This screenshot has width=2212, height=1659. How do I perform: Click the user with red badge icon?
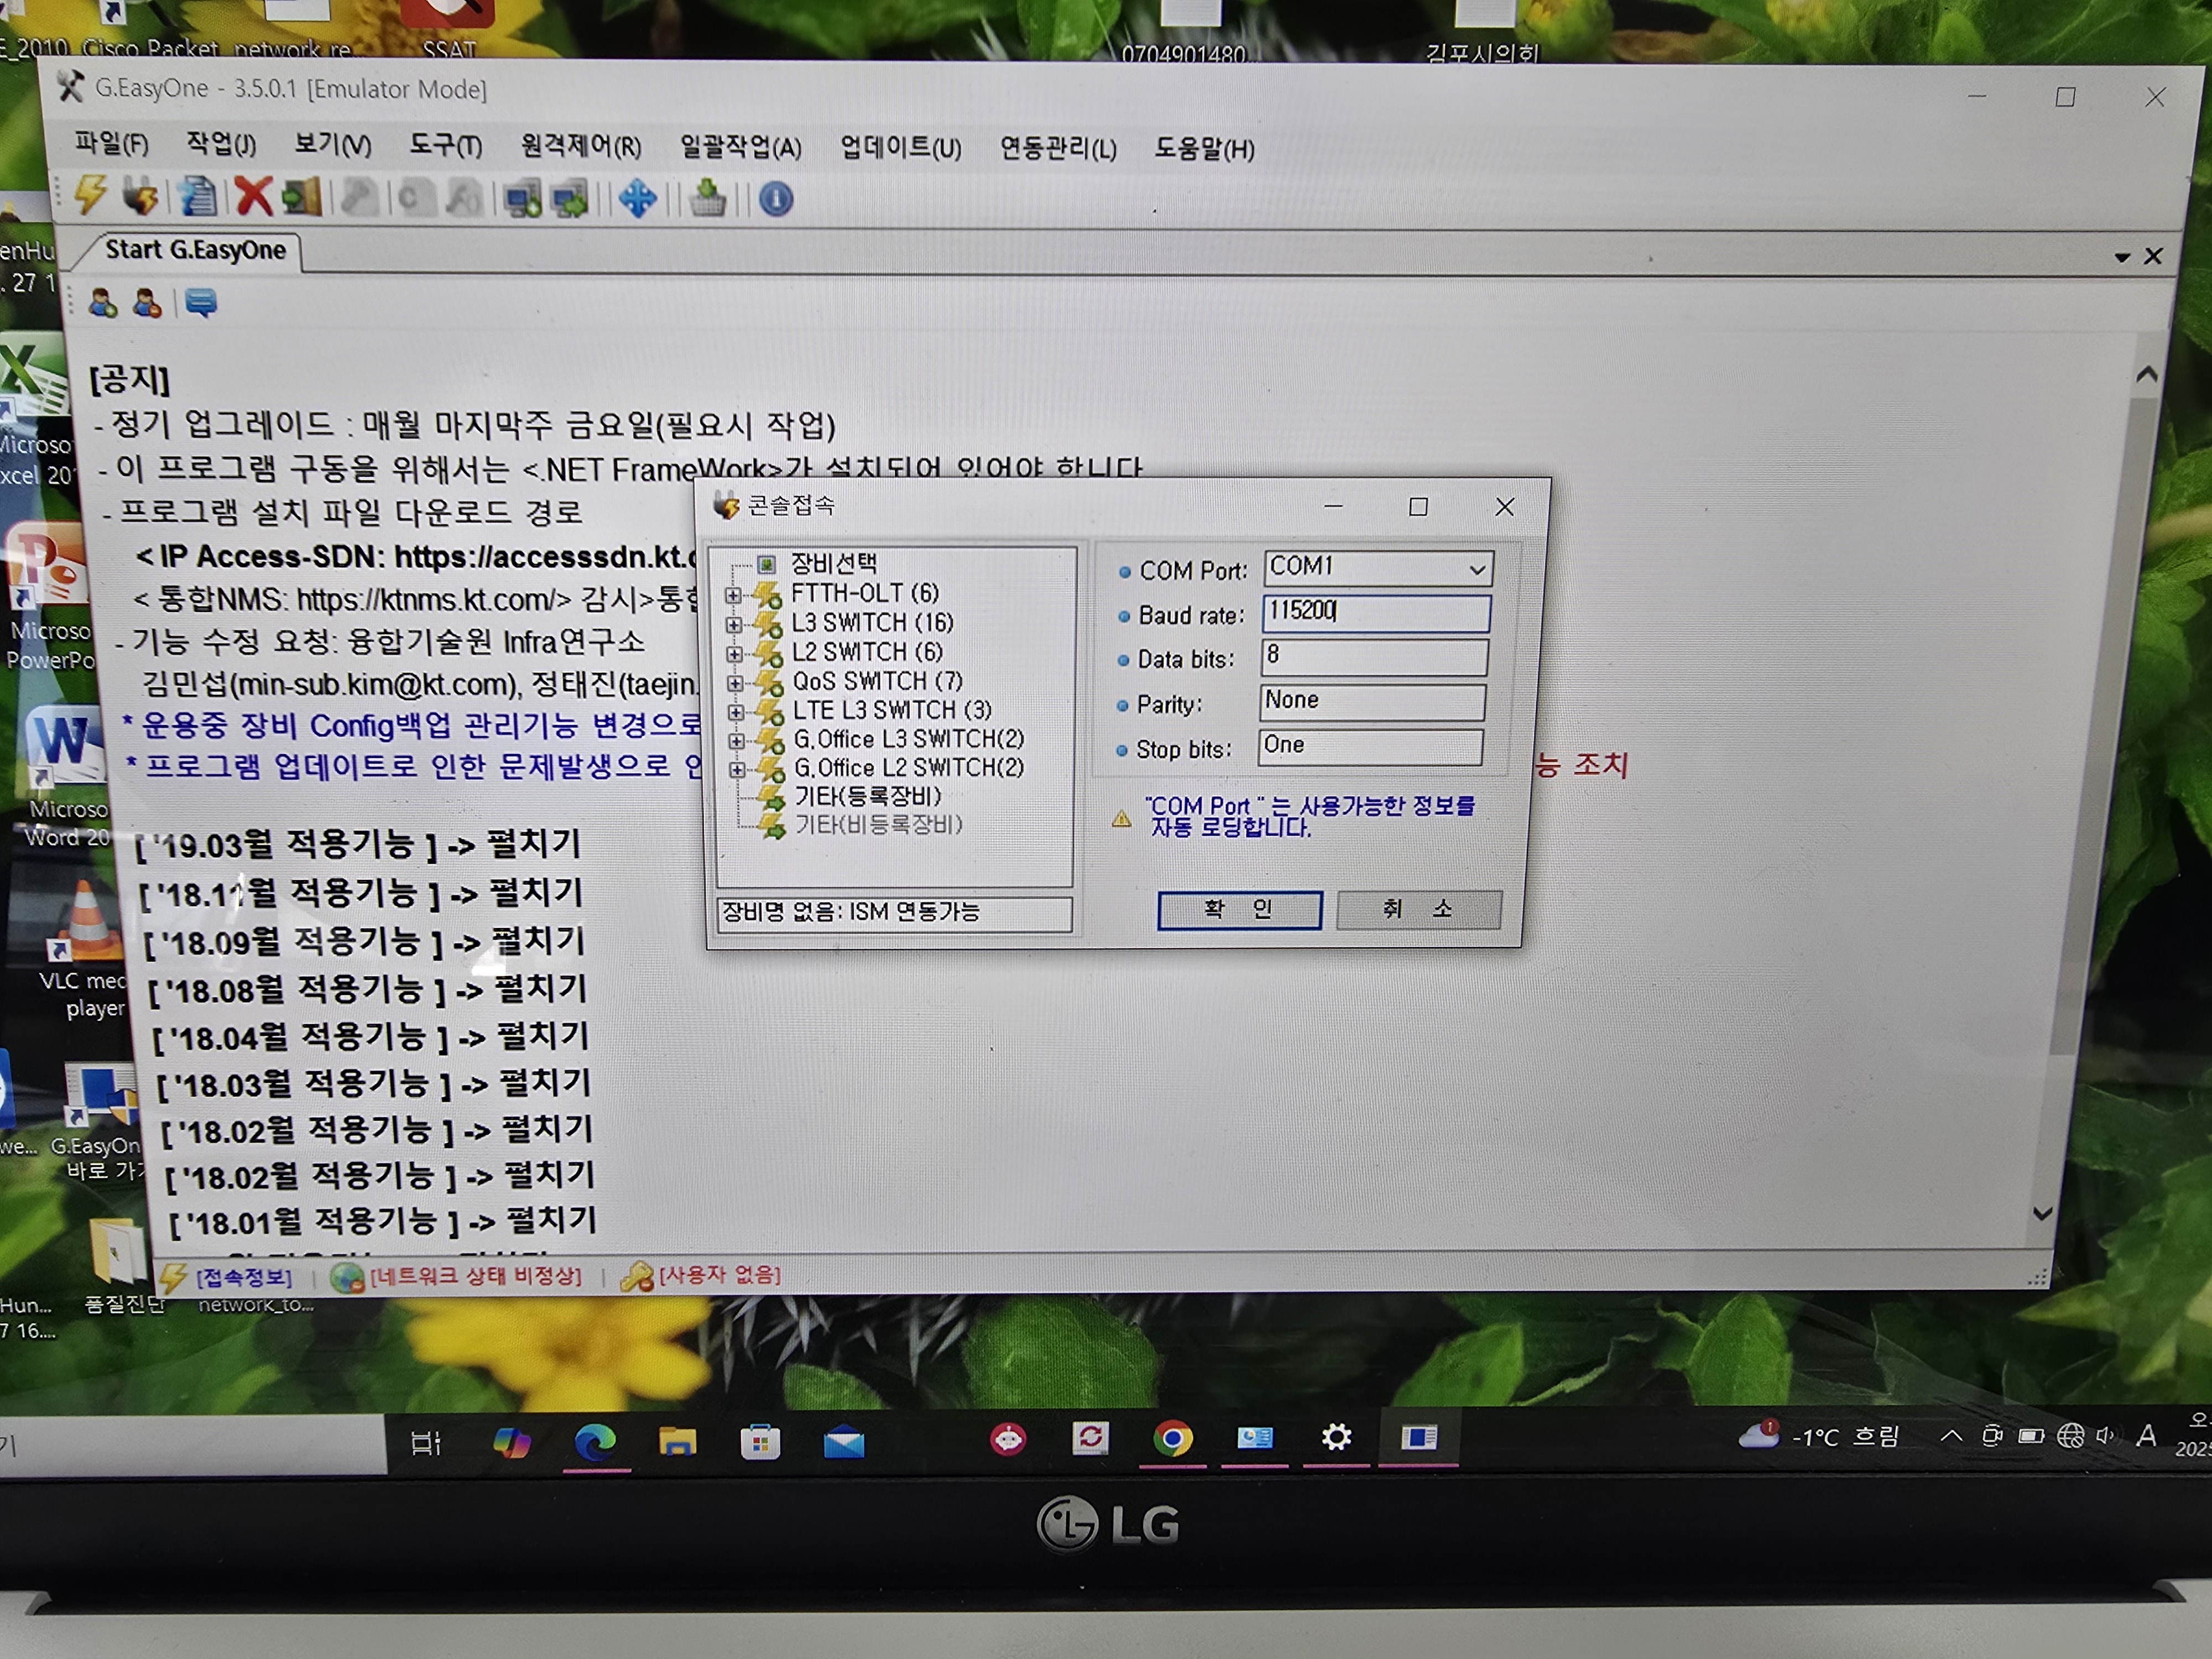(147, 303)
